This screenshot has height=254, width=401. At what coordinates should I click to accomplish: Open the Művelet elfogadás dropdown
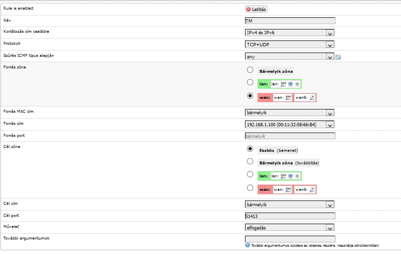[x=289, y=227]
